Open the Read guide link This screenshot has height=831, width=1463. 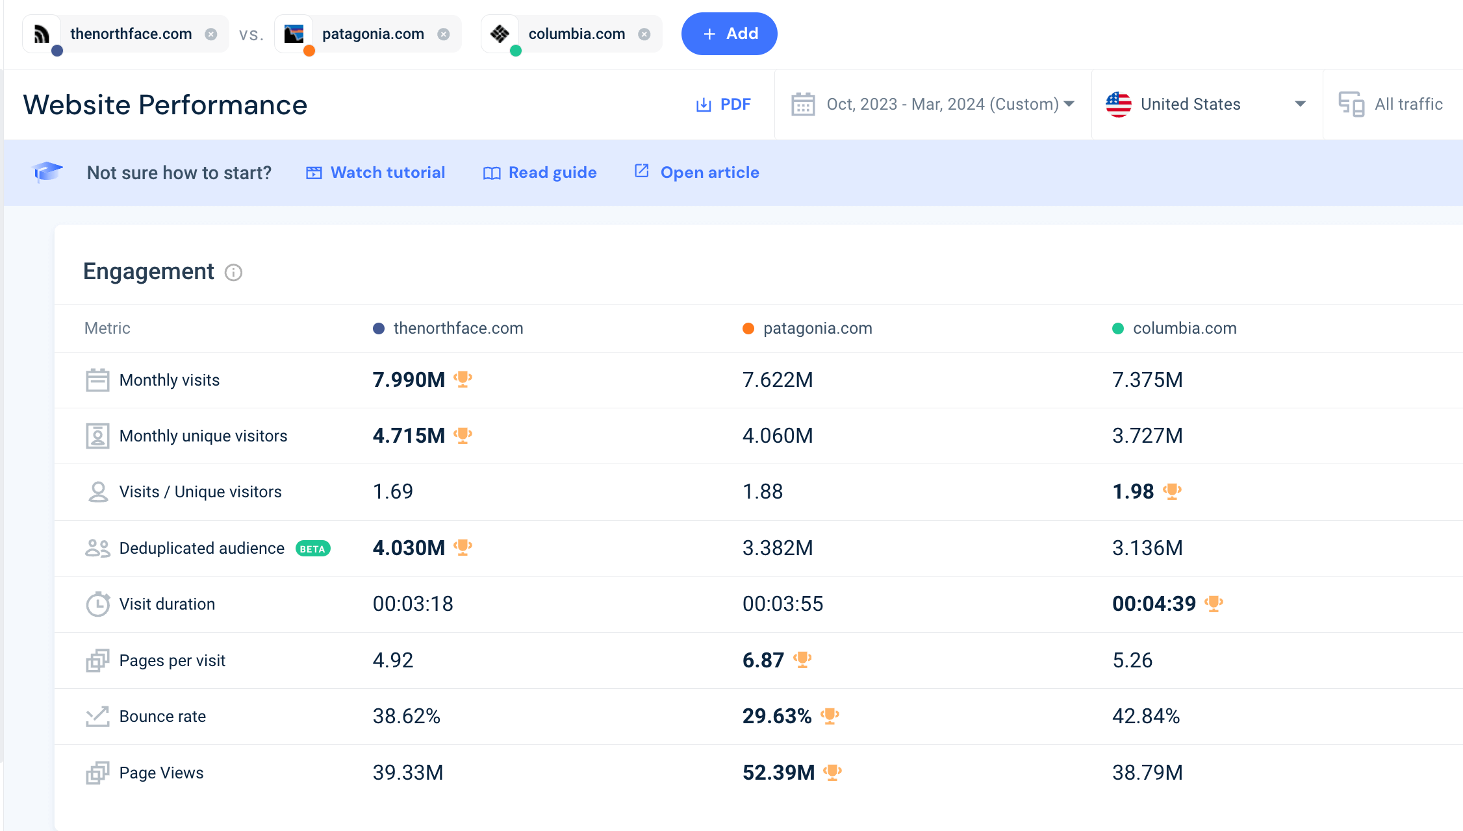[540, 173]
